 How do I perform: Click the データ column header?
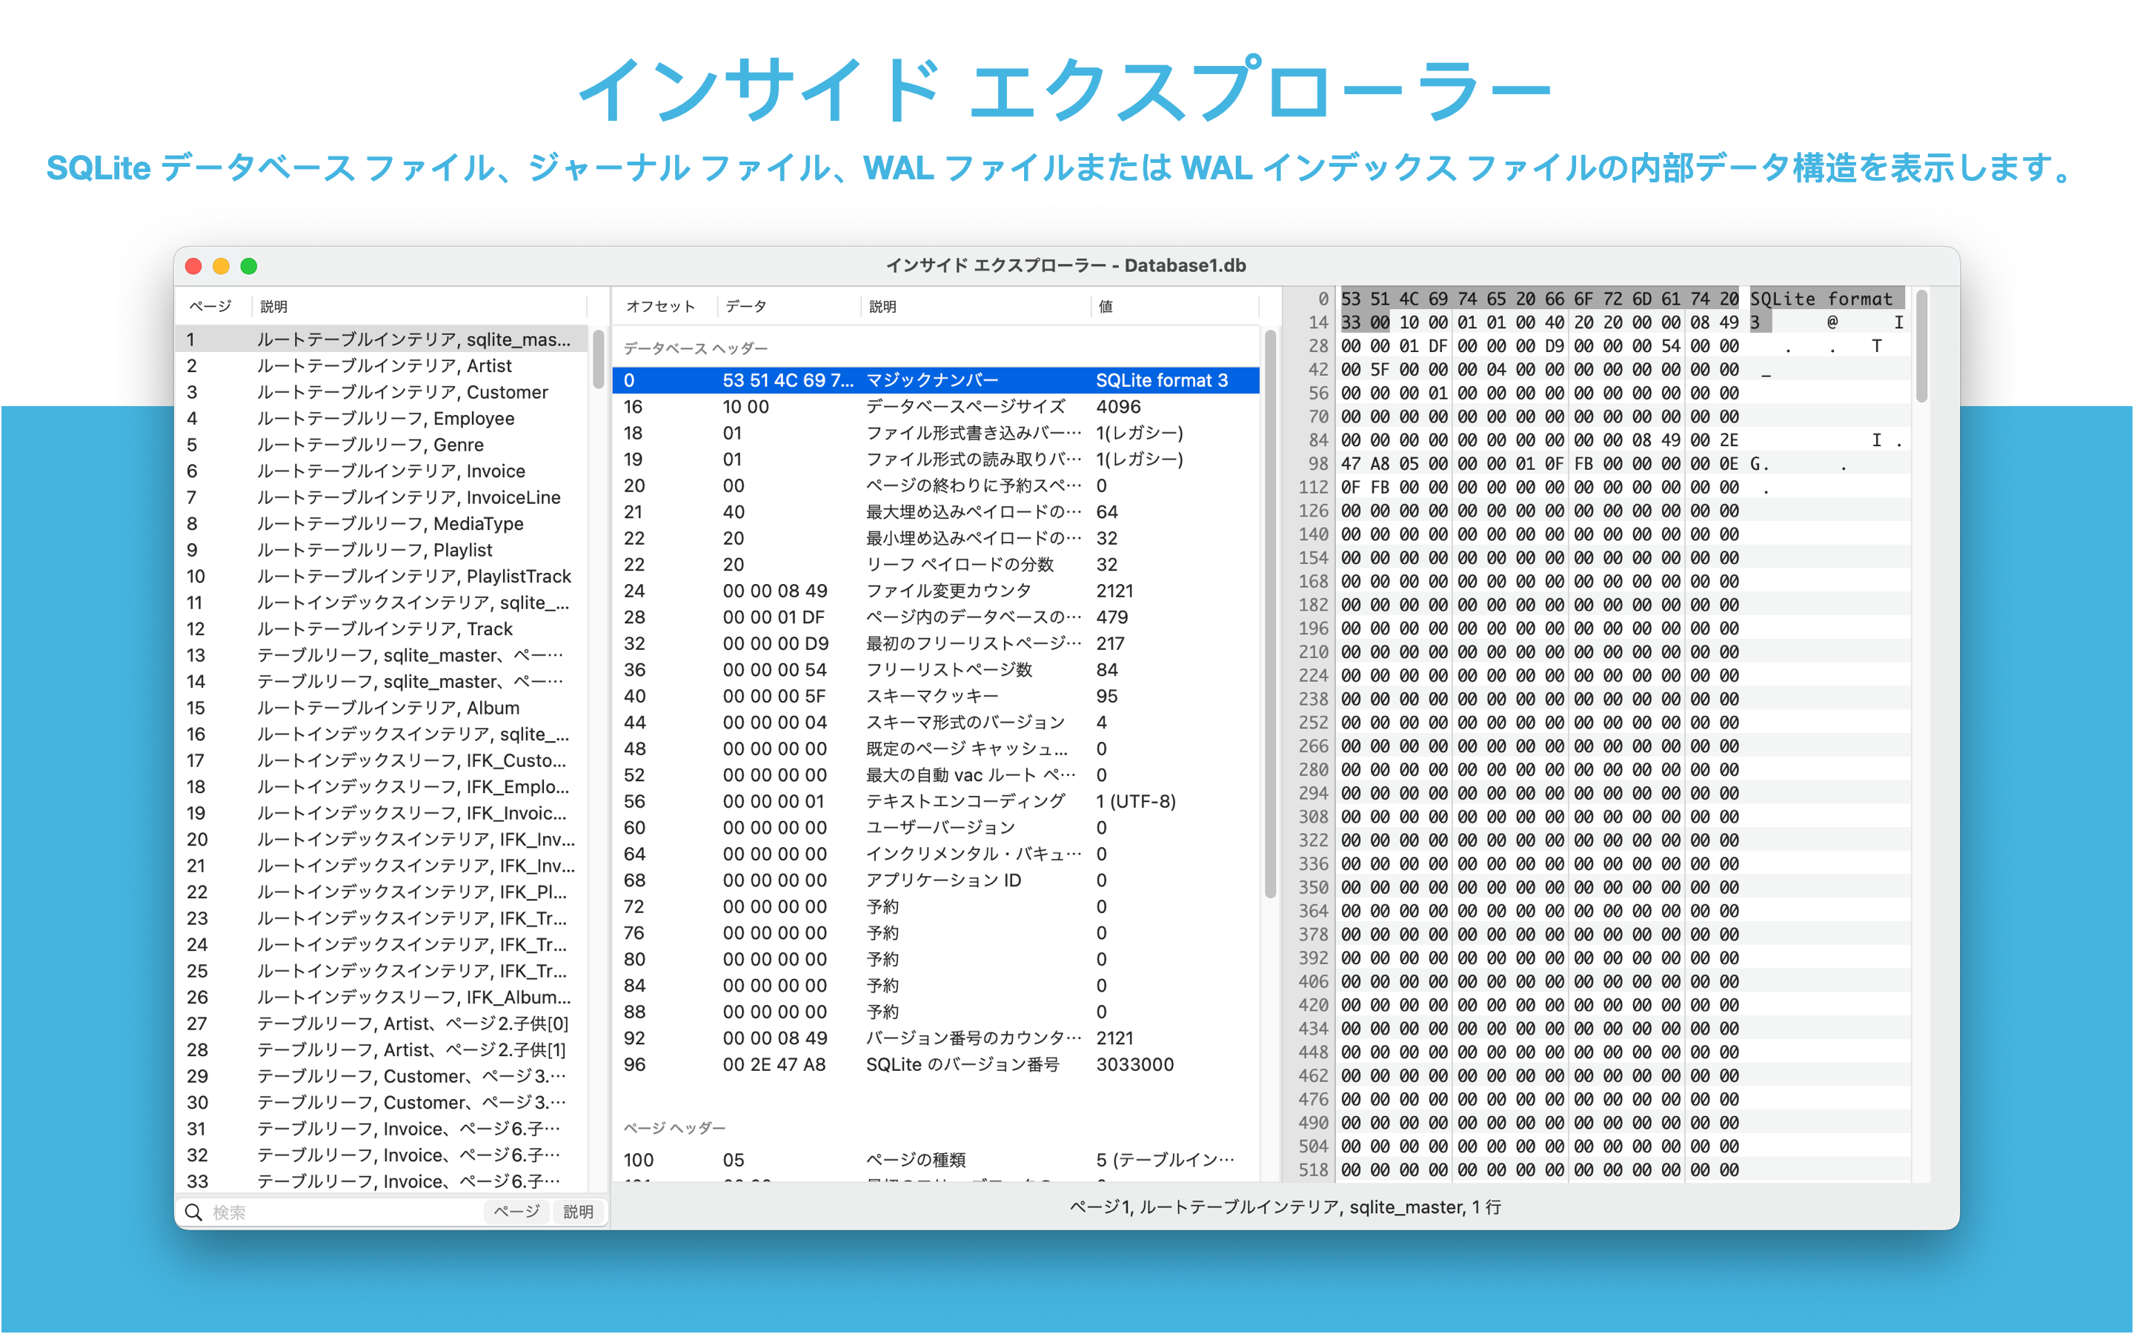click(746, 306)
